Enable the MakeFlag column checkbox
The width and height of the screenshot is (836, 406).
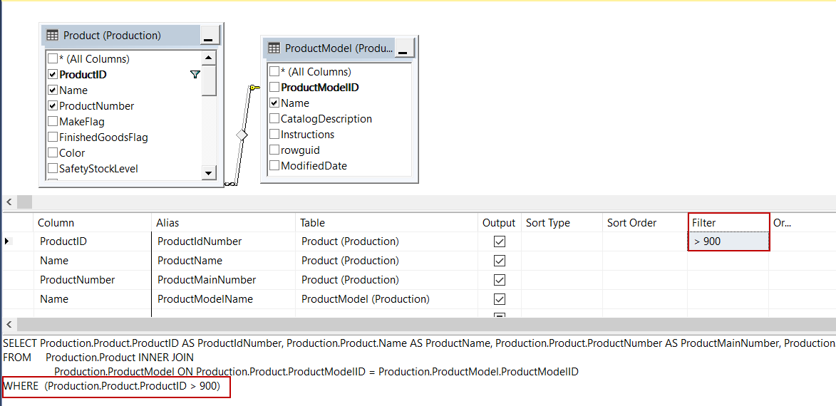[53, 122]
